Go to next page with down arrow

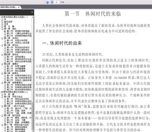[52, 2]
